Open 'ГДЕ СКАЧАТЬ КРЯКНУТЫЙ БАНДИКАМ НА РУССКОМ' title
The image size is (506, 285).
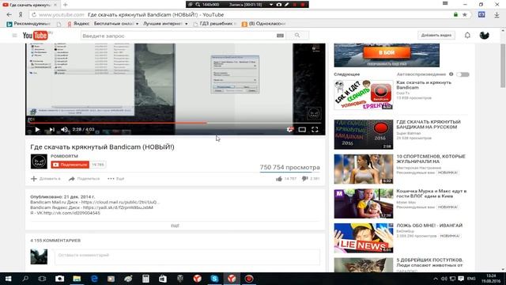click(429, 124)
